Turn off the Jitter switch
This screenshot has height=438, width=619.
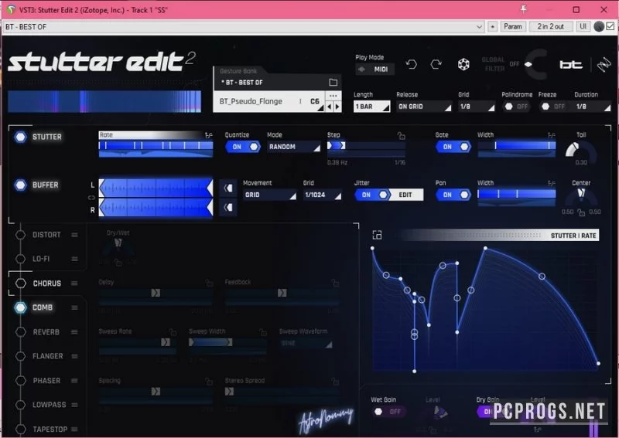click(x=372, y=195)
